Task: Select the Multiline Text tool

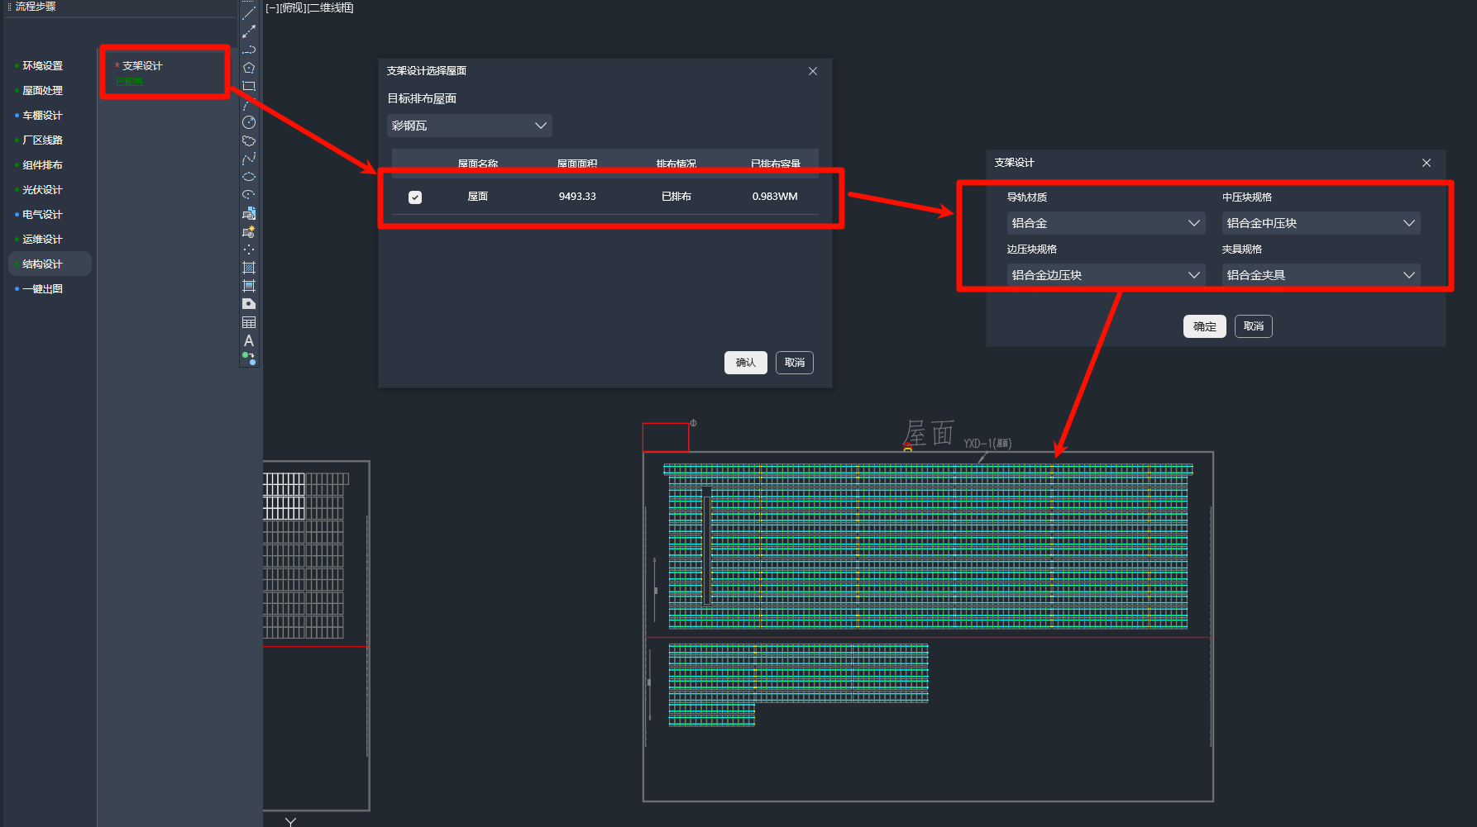Action: 249,340
